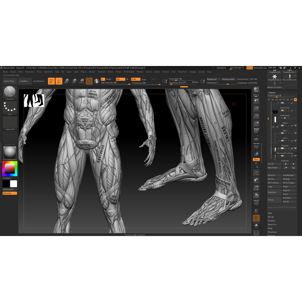Click the QuickSave button

(221, 68)
